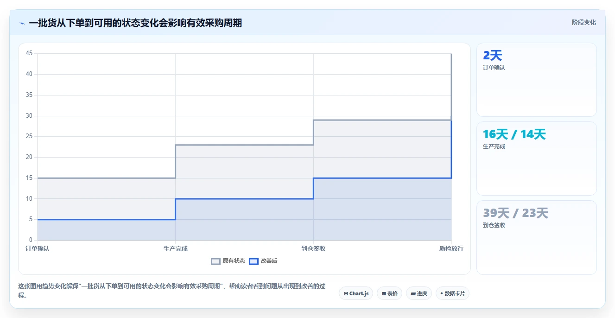Toggle the 改善后 legend series

[263, 261]
